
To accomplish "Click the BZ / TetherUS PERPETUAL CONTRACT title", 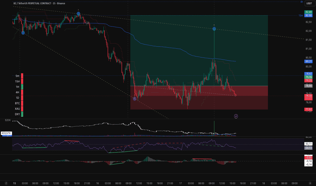I will pos(39,3).
